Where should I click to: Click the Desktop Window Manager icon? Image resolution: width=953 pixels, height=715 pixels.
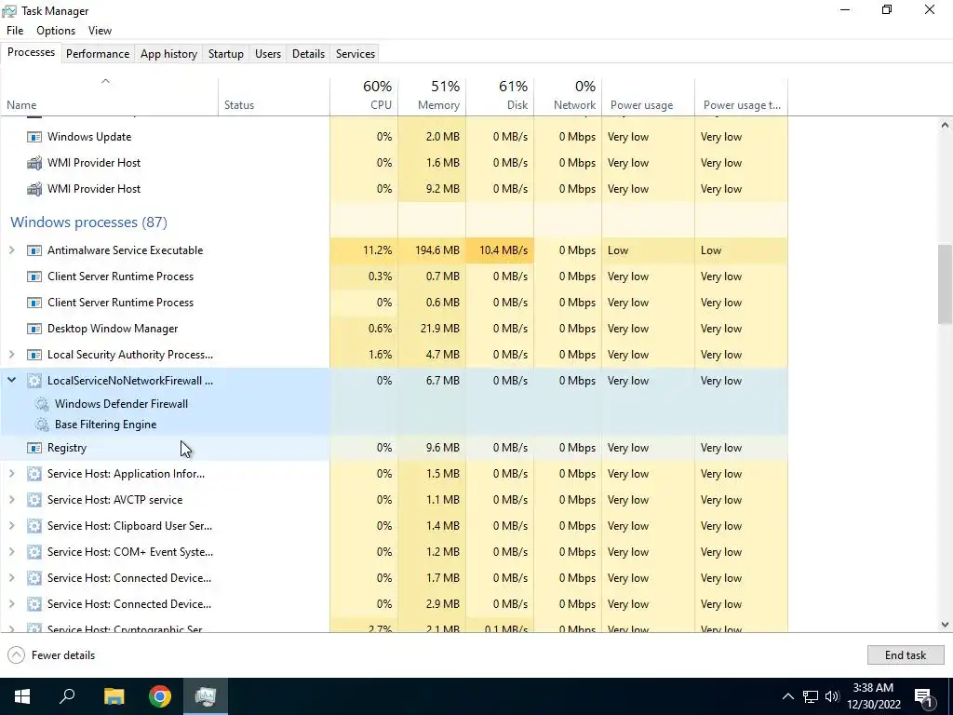pyautogui.click(x=34, y=329)
